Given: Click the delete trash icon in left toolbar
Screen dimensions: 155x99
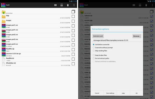Looking at the screenshot, I should [x=68, y=5].
